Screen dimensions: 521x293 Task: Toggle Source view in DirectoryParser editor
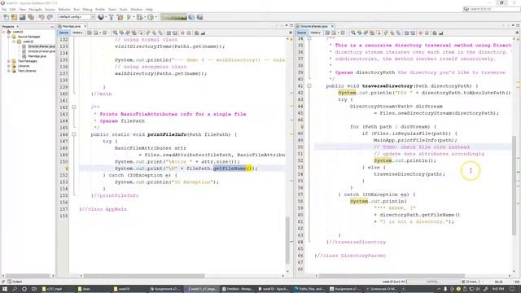click(x=302, y=33)
